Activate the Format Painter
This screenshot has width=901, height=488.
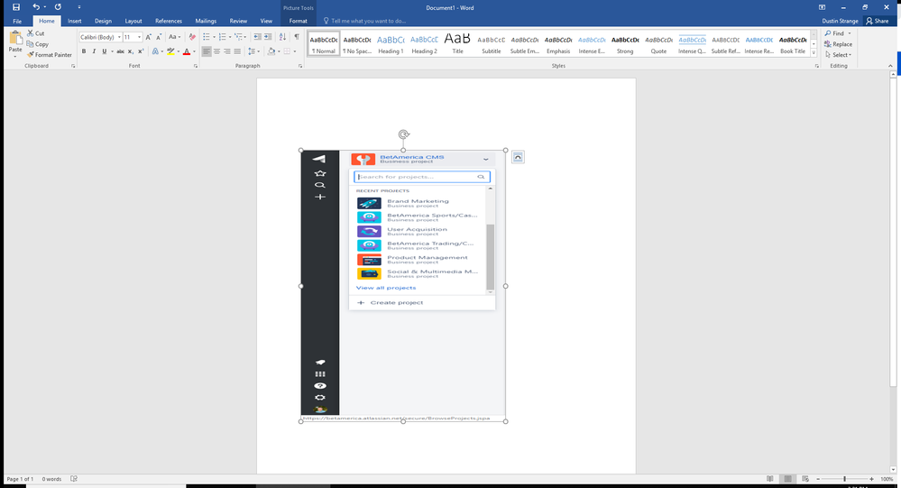point(50,55)
